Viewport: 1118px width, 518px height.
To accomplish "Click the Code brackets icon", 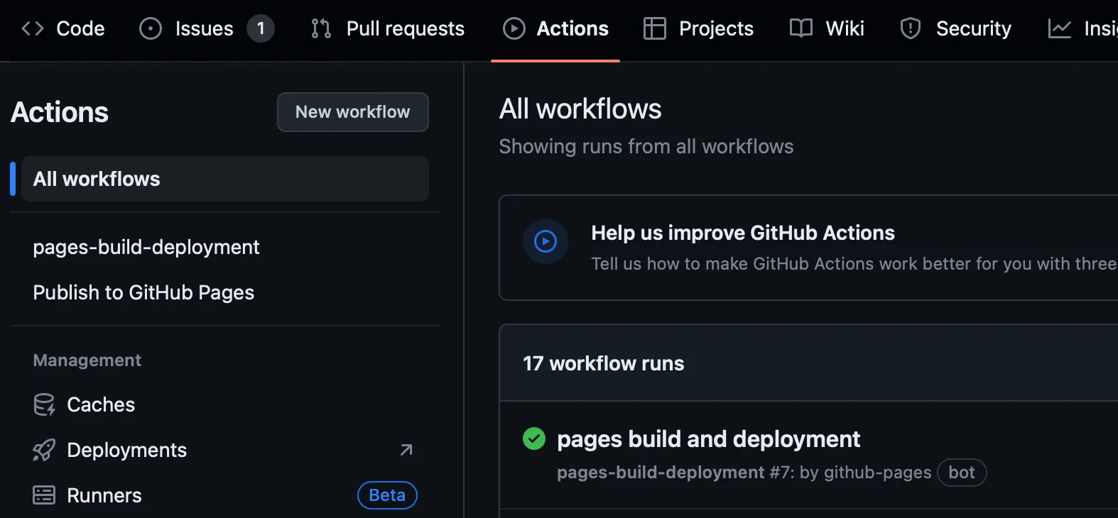I will [x=33, y=28].
